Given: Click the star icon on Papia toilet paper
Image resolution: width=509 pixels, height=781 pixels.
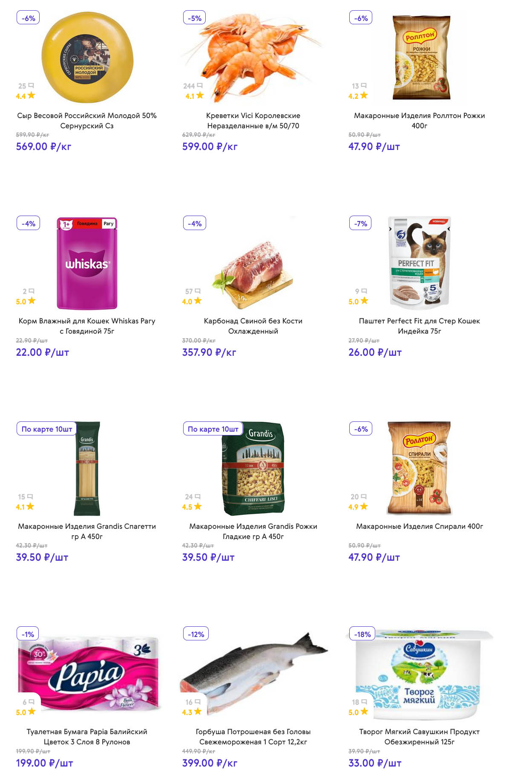Looking at the screenshot, I should click(x=32, y=712).
